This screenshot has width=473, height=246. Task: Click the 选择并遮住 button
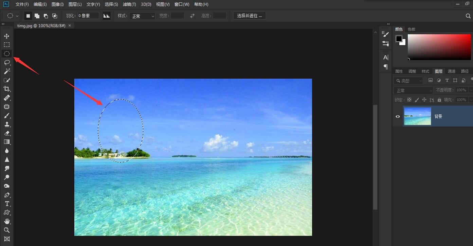point(250,16)
